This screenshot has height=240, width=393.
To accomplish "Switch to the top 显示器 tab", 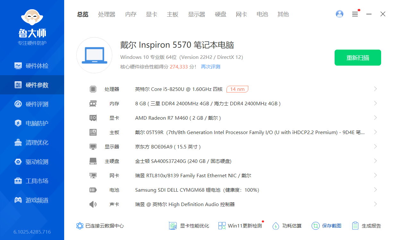I will point(197,14).
